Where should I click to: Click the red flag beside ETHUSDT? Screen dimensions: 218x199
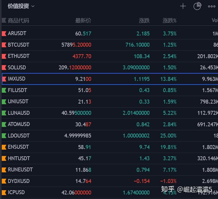coord(4,56)
